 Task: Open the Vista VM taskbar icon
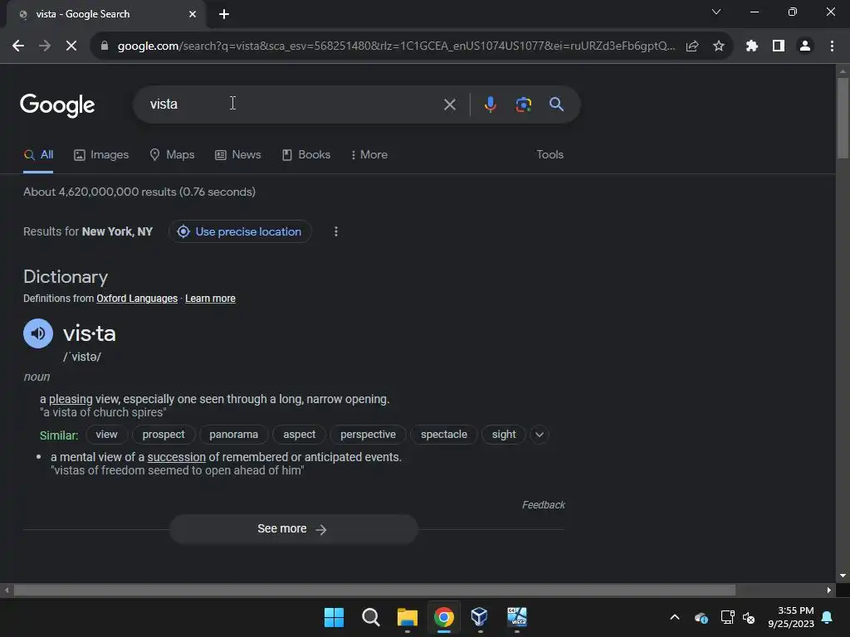516,617
